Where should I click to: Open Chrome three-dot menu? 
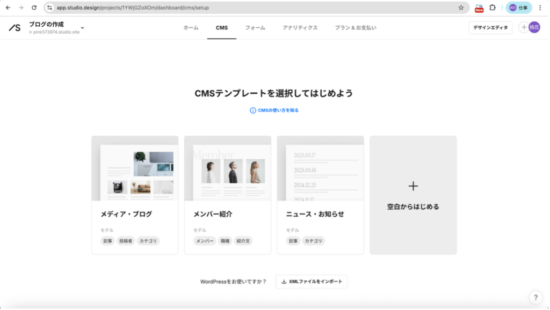(540, 8)
